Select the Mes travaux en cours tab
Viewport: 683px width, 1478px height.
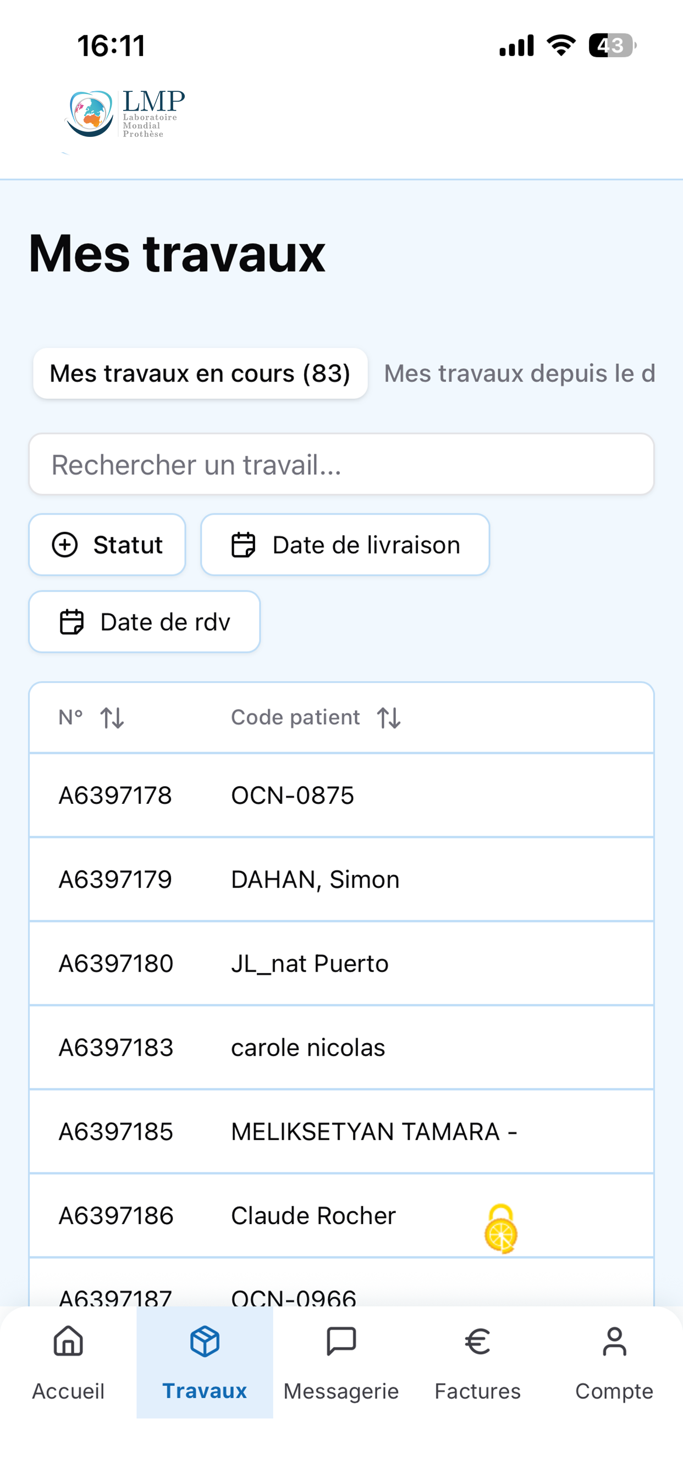200,373
